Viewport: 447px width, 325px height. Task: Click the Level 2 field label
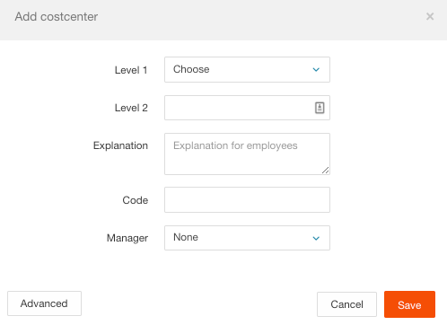[x=131, y=108]
